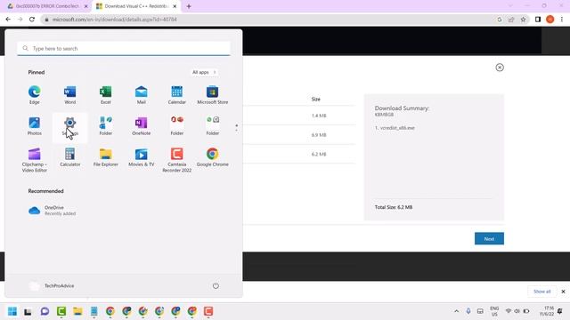The height and width of the screenshot is (320, 570).
Task: Open Excel in the Start menu
Action: 105,95
